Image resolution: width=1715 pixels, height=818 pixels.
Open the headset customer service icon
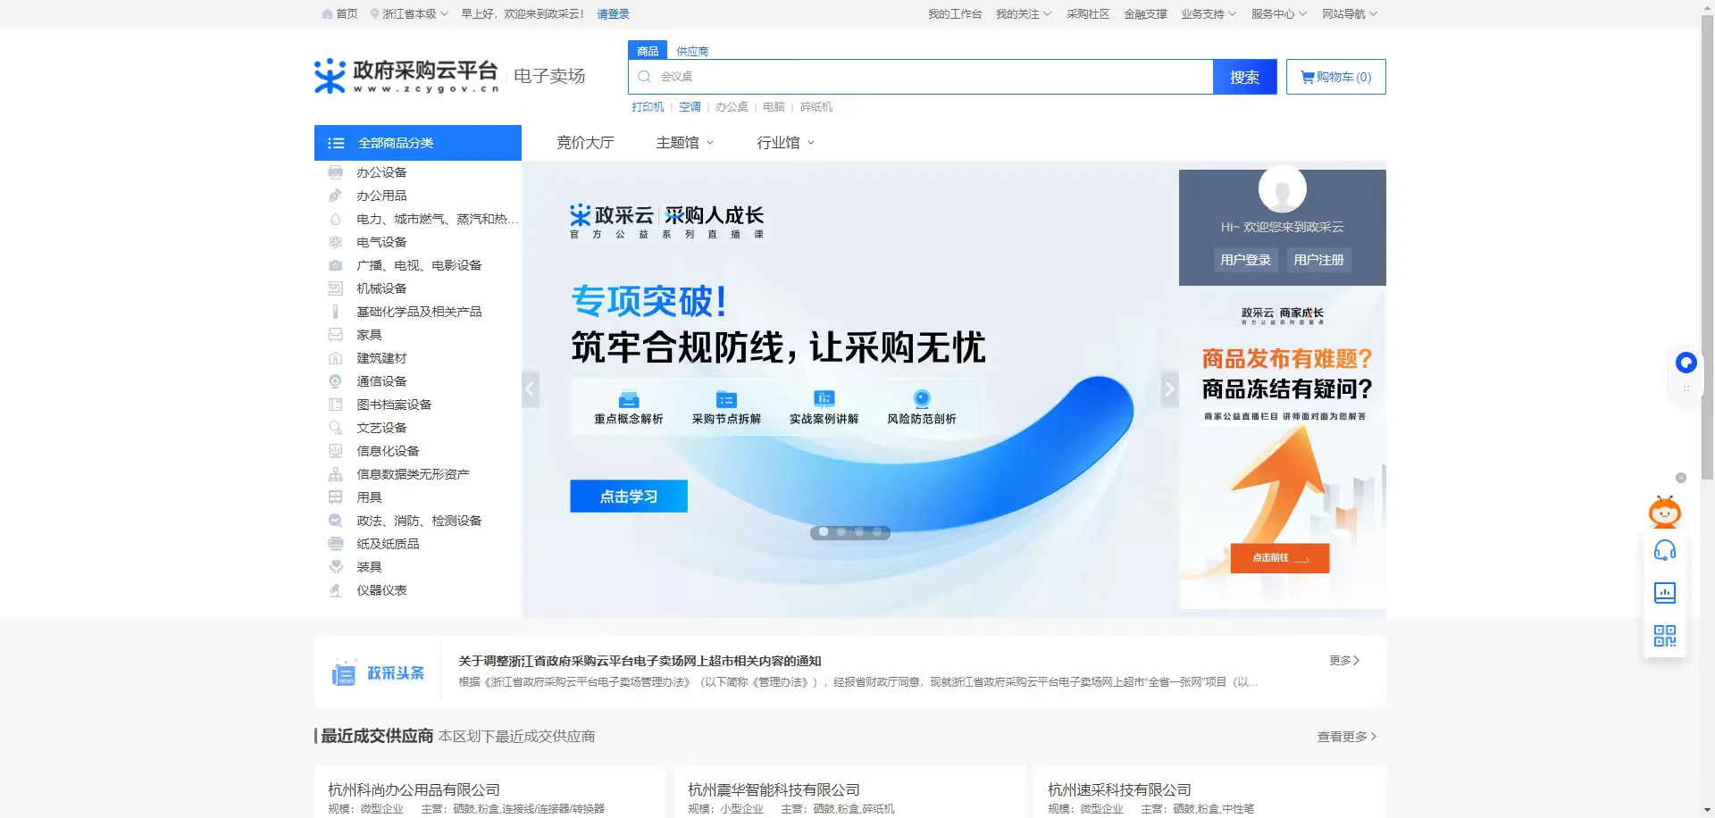1664,550
